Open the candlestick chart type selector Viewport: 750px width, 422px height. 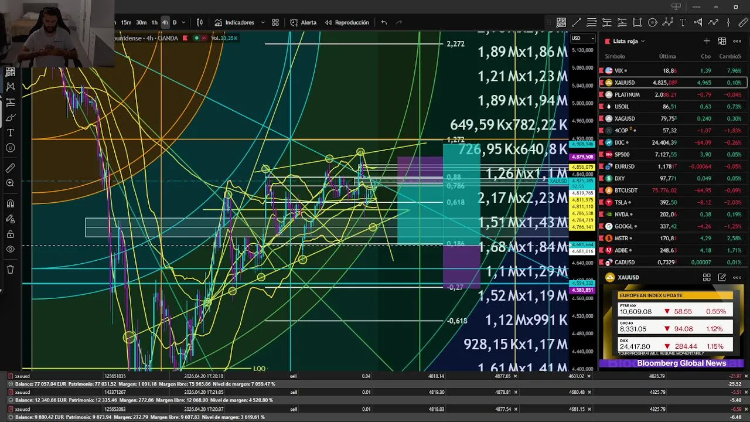point(200,22)
